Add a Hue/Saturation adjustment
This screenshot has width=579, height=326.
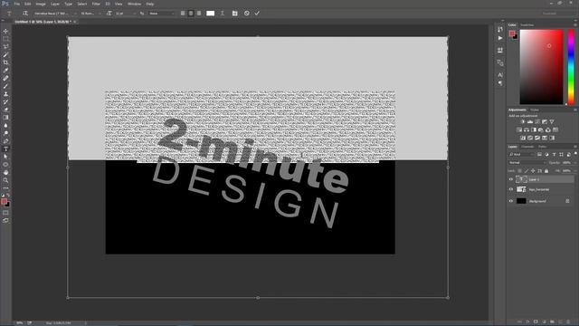(x=519, y=129)
